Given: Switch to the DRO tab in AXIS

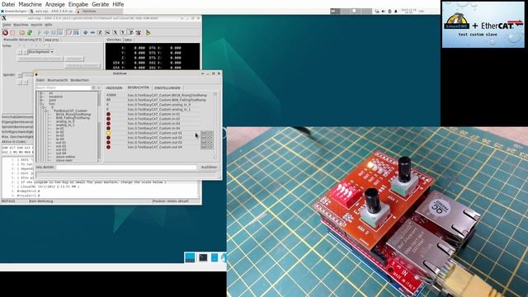Looking at the screenshot, I should [x=129, y=40].
